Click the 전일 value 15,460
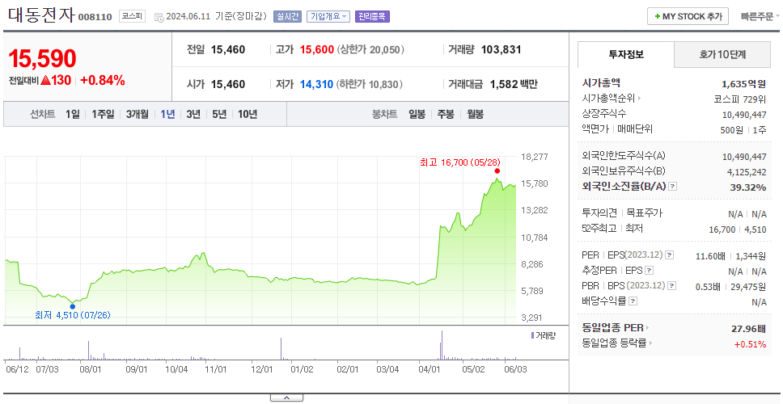Screen dimensions: 783x404 228,50
